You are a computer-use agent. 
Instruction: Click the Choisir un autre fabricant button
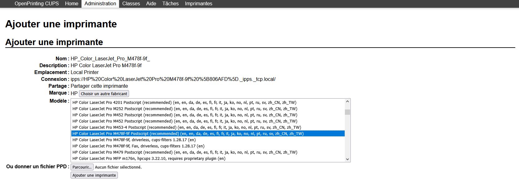pos(104,94)
